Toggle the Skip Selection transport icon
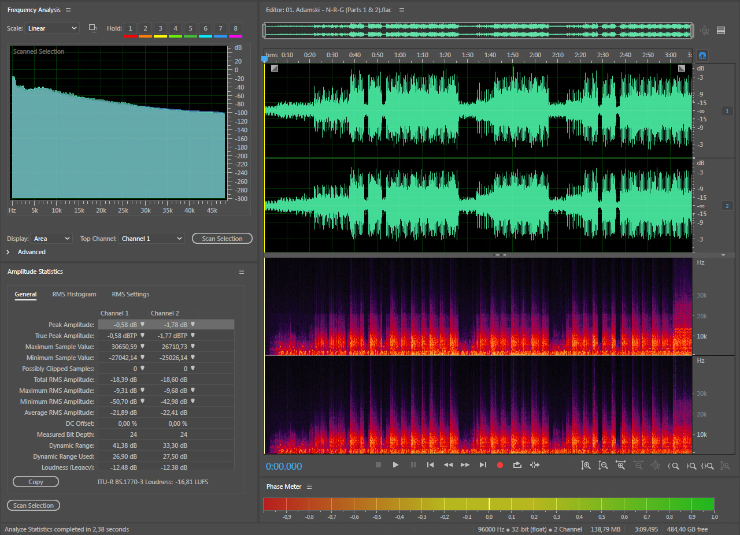 535,465
